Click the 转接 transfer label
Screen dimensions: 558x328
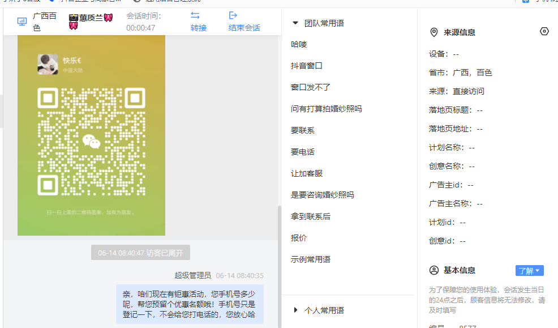(199, 28)
